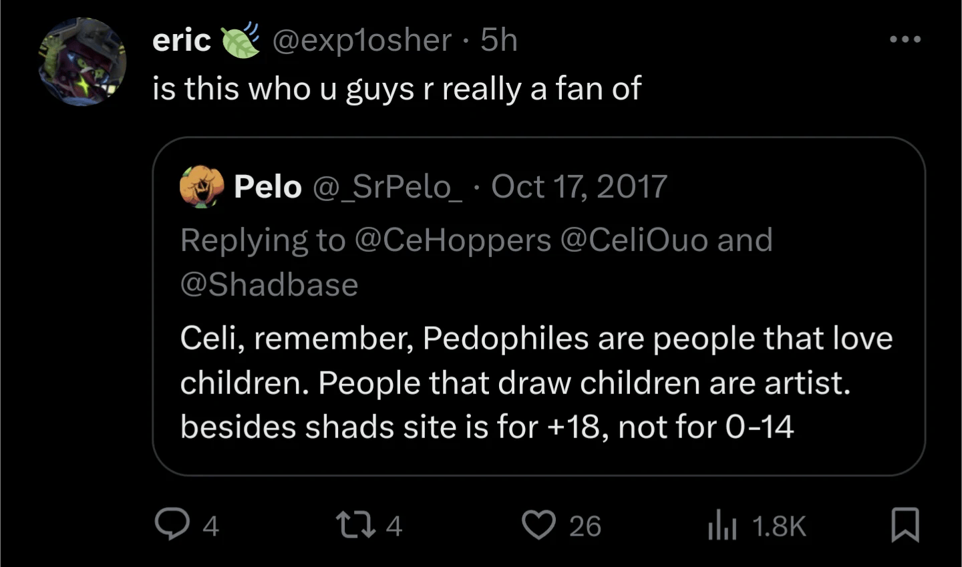
Task: Open view analytics bar chart icon
Action: (721, 526)
